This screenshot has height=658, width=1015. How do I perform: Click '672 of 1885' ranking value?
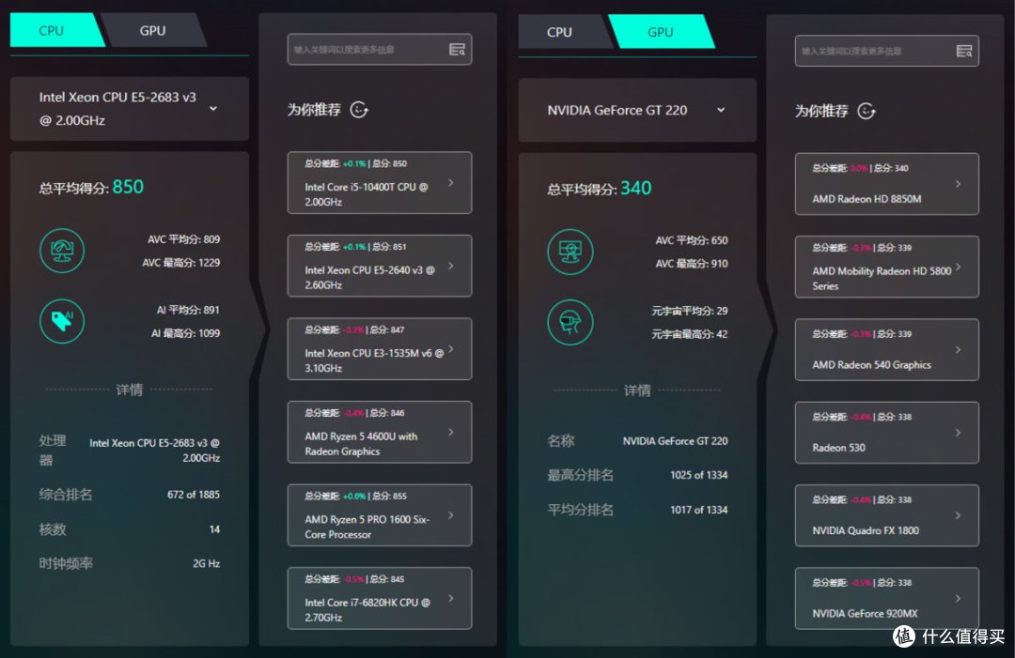(x=194, y=495)
